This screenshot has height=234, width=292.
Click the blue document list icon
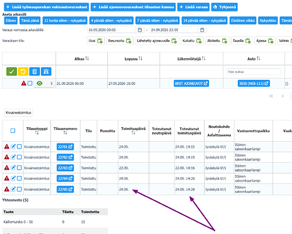34,72
